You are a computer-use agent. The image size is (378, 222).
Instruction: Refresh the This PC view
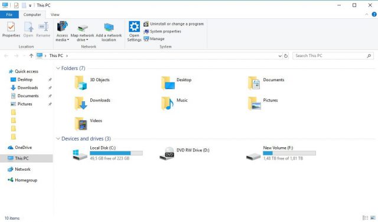coord(286,56)
